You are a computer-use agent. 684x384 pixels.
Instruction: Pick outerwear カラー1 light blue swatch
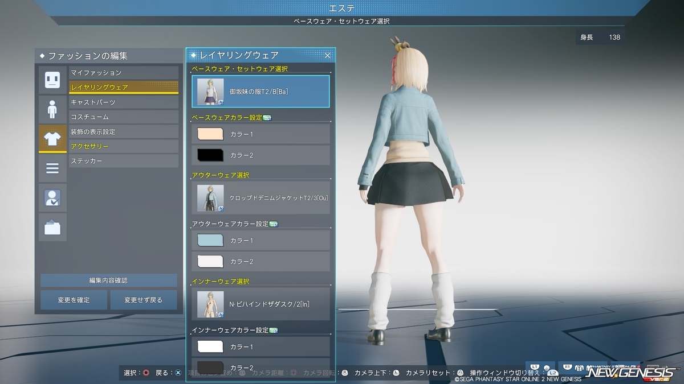click(210, 241)
